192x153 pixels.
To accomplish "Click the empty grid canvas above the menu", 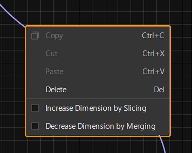I will pos(101,13).
